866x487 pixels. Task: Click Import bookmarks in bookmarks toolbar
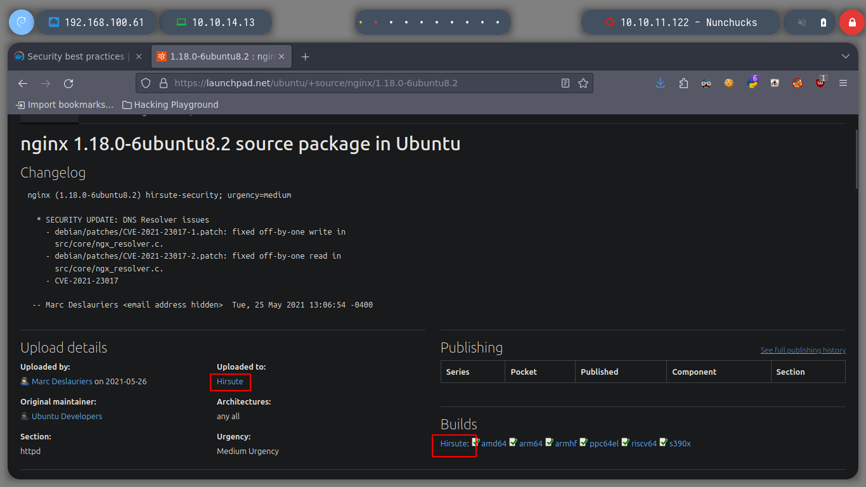click(65, 105)
